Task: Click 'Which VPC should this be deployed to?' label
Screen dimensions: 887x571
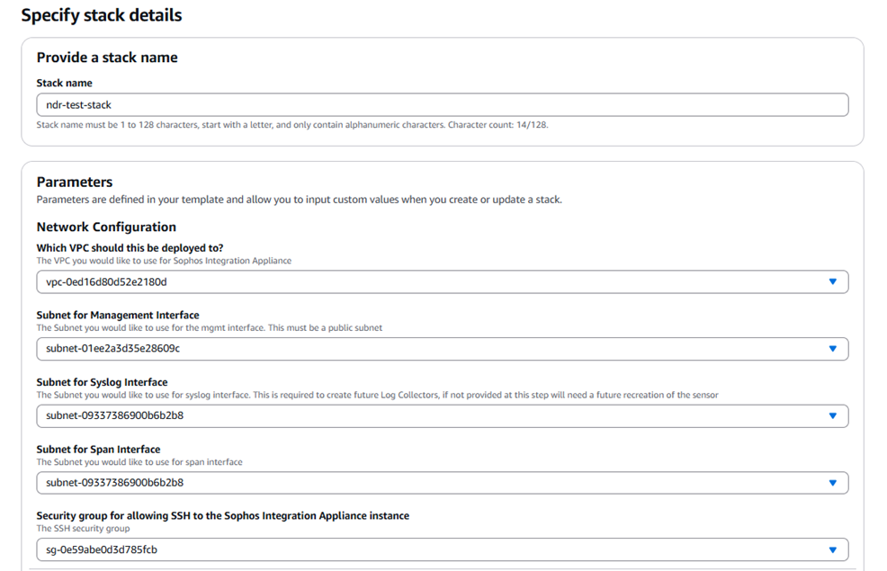Action: 130,248
